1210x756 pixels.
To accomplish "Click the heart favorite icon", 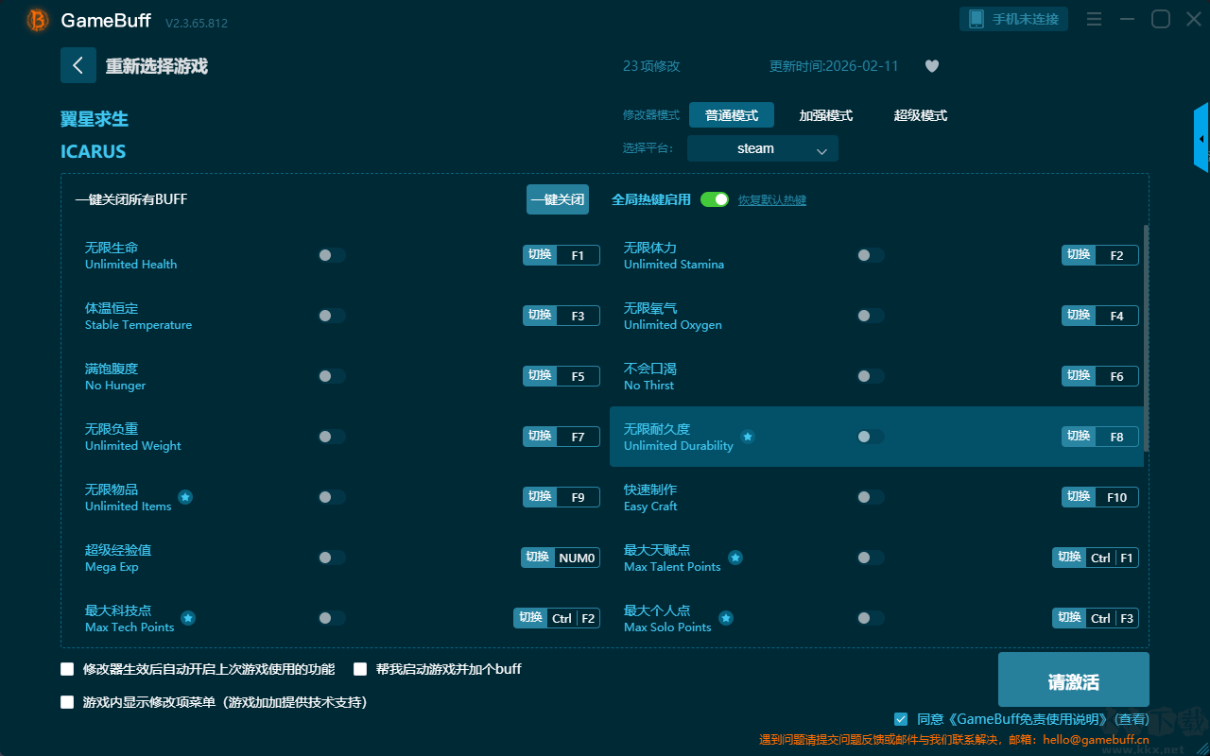I will [x=932, y=66].
